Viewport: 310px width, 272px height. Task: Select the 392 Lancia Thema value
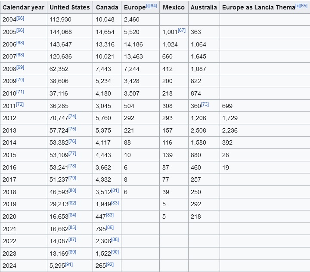[227, 142]
